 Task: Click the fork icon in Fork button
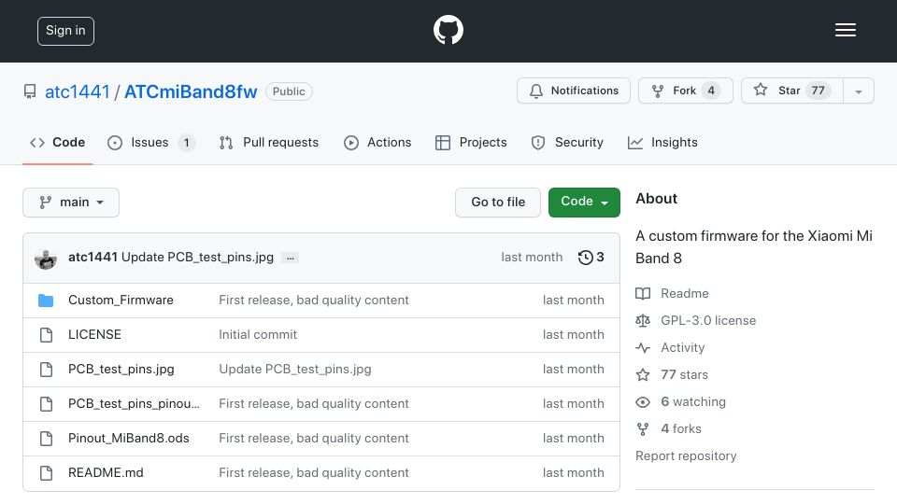tap(658, 91)
